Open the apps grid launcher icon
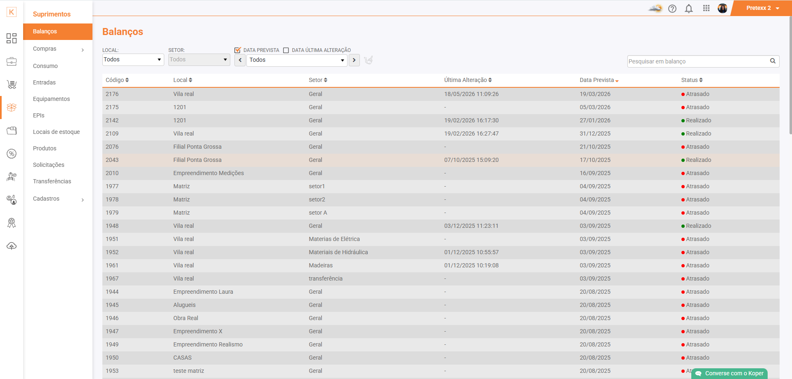This screenshot has width=792, height=379. click(x=706, y=8)
